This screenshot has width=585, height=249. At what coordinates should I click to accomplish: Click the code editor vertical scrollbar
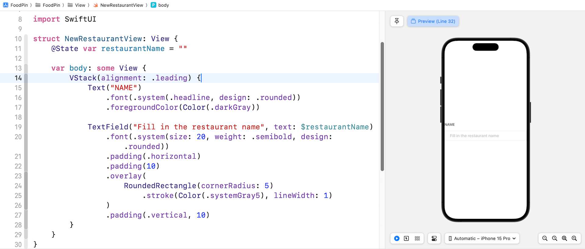382,107
